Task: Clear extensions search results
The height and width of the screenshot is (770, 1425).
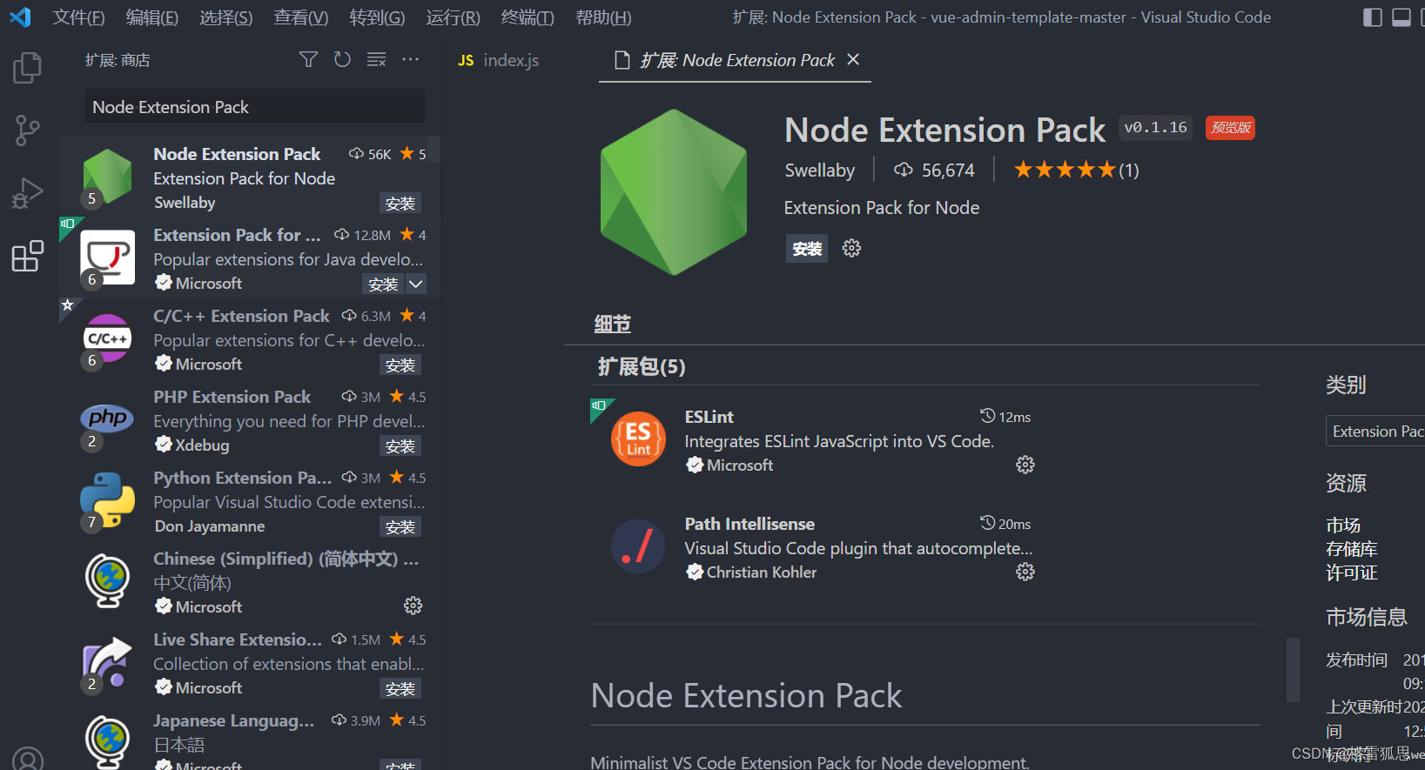Action: [x=376, y=59]
